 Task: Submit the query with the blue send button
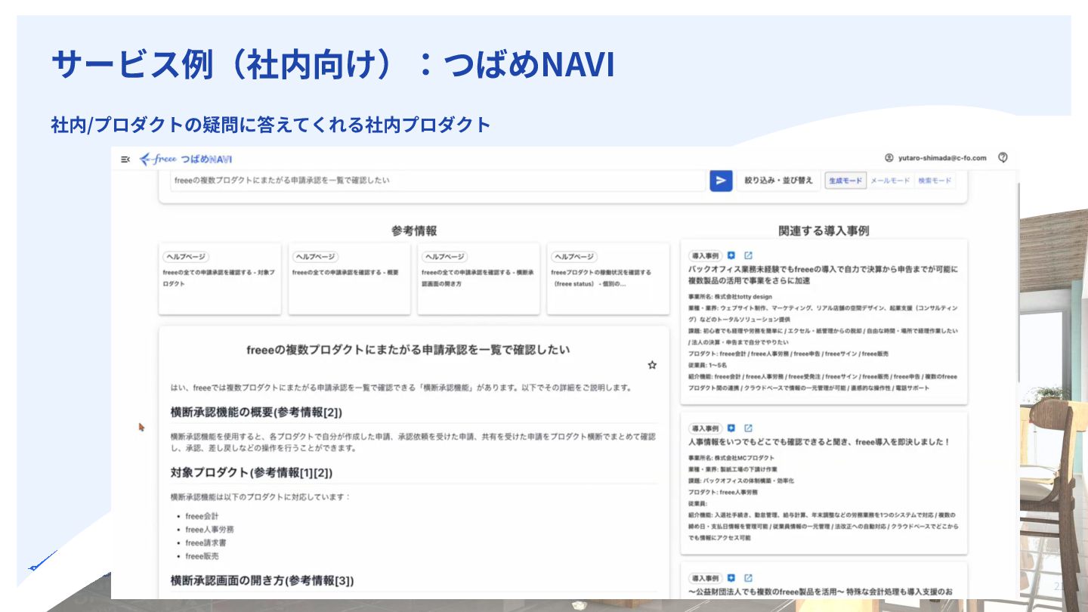(x=721, y=181)
